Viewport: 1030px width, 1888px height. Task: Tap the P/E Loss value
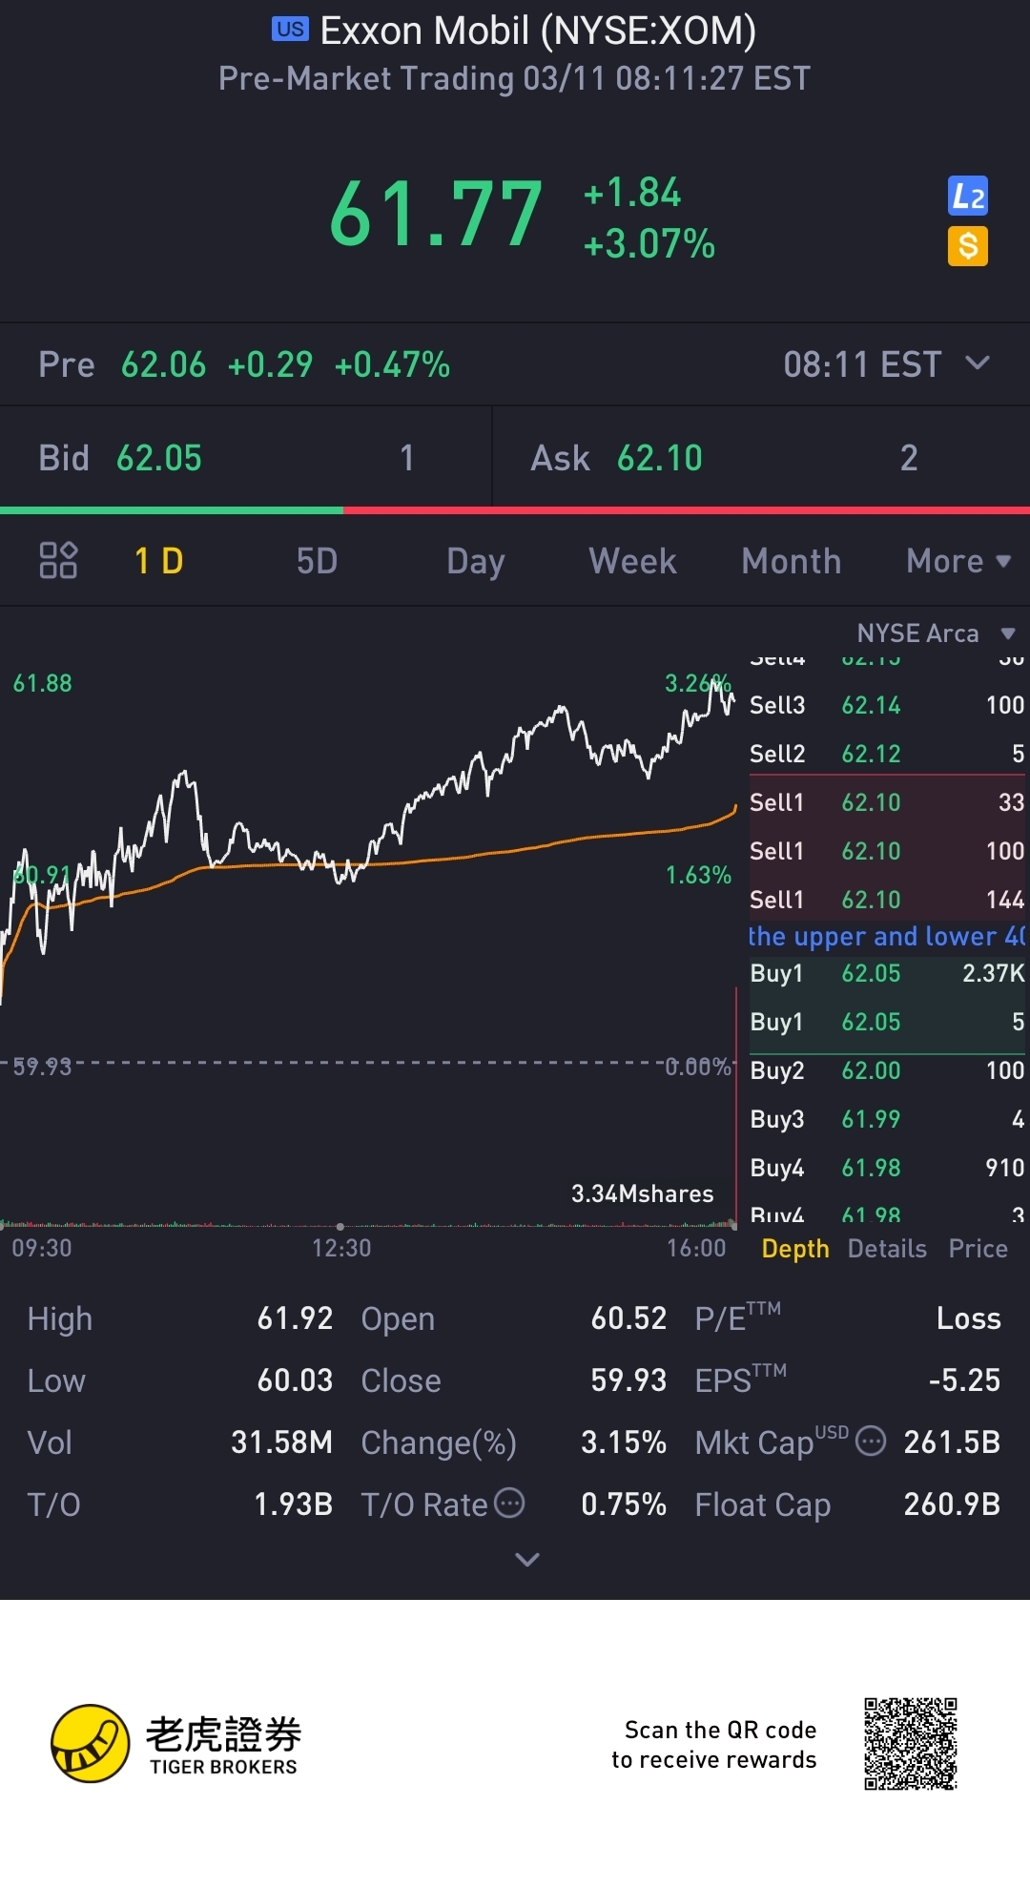coord(969,1318)
